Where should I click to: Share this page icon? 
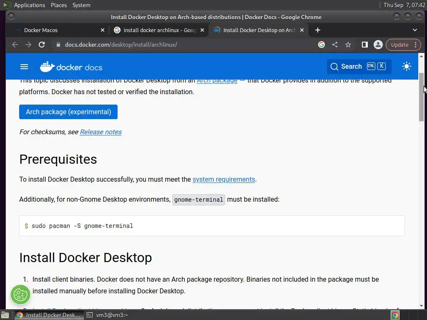click(x=335, y=45)
